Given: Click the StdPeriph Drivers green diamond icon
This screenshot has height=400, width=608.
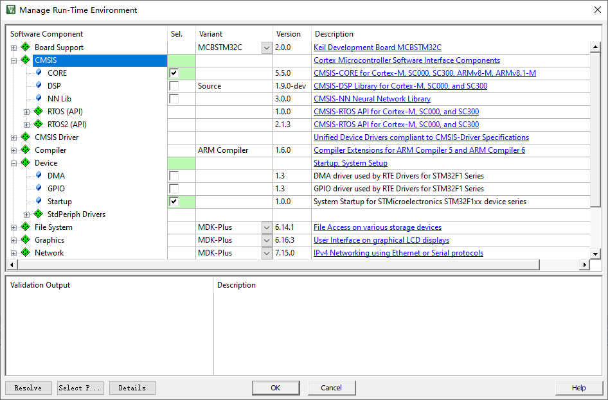Looking at the screenshot, I should tap(39, 214).
